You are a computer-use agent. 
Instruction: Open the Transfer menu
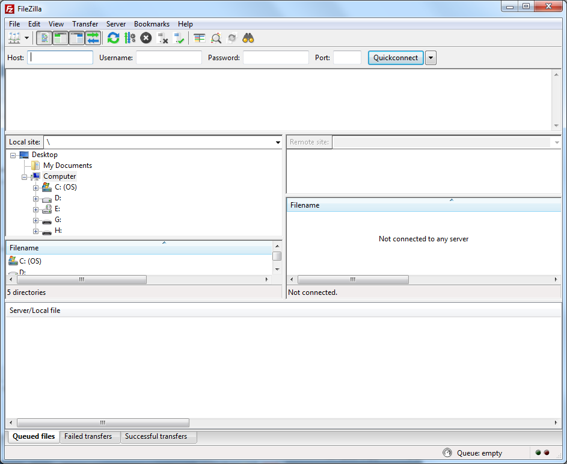click(x=85, y=24)
